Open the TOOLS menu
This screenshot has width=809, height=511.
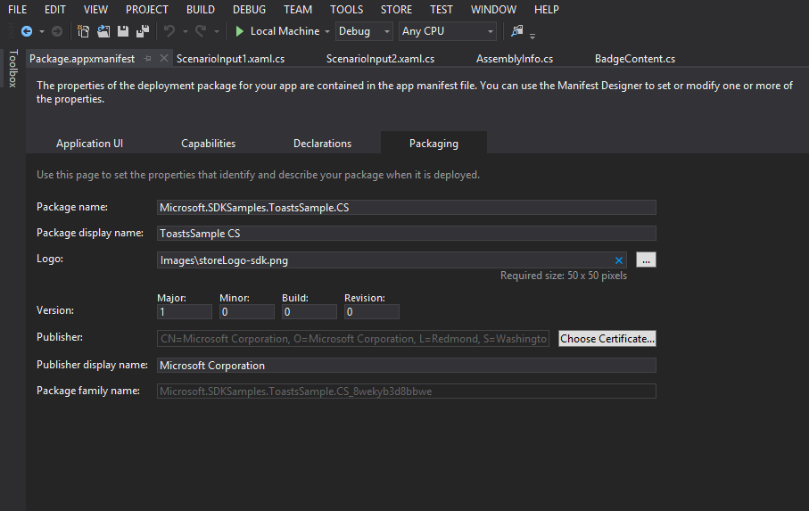347,9
